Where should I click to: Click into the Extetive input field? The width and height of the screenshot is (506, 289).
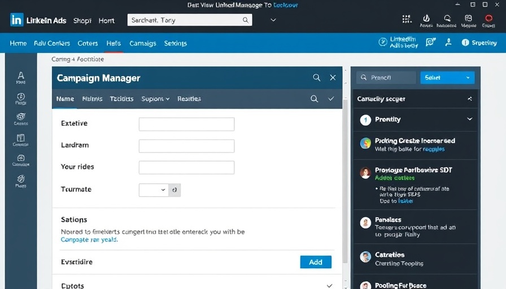coord(186,124)
